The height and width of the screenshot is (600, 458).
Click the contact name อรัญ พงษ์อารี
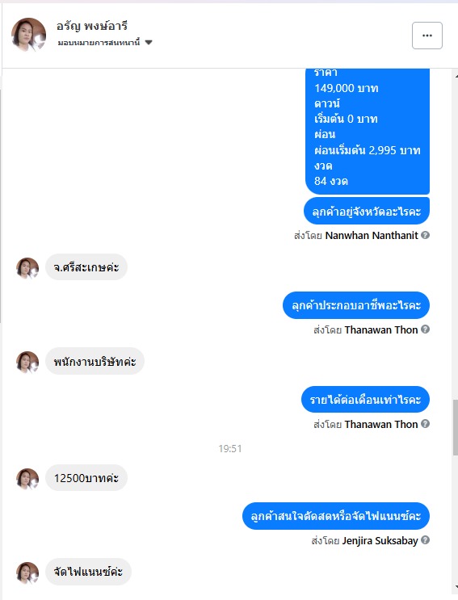92,26
